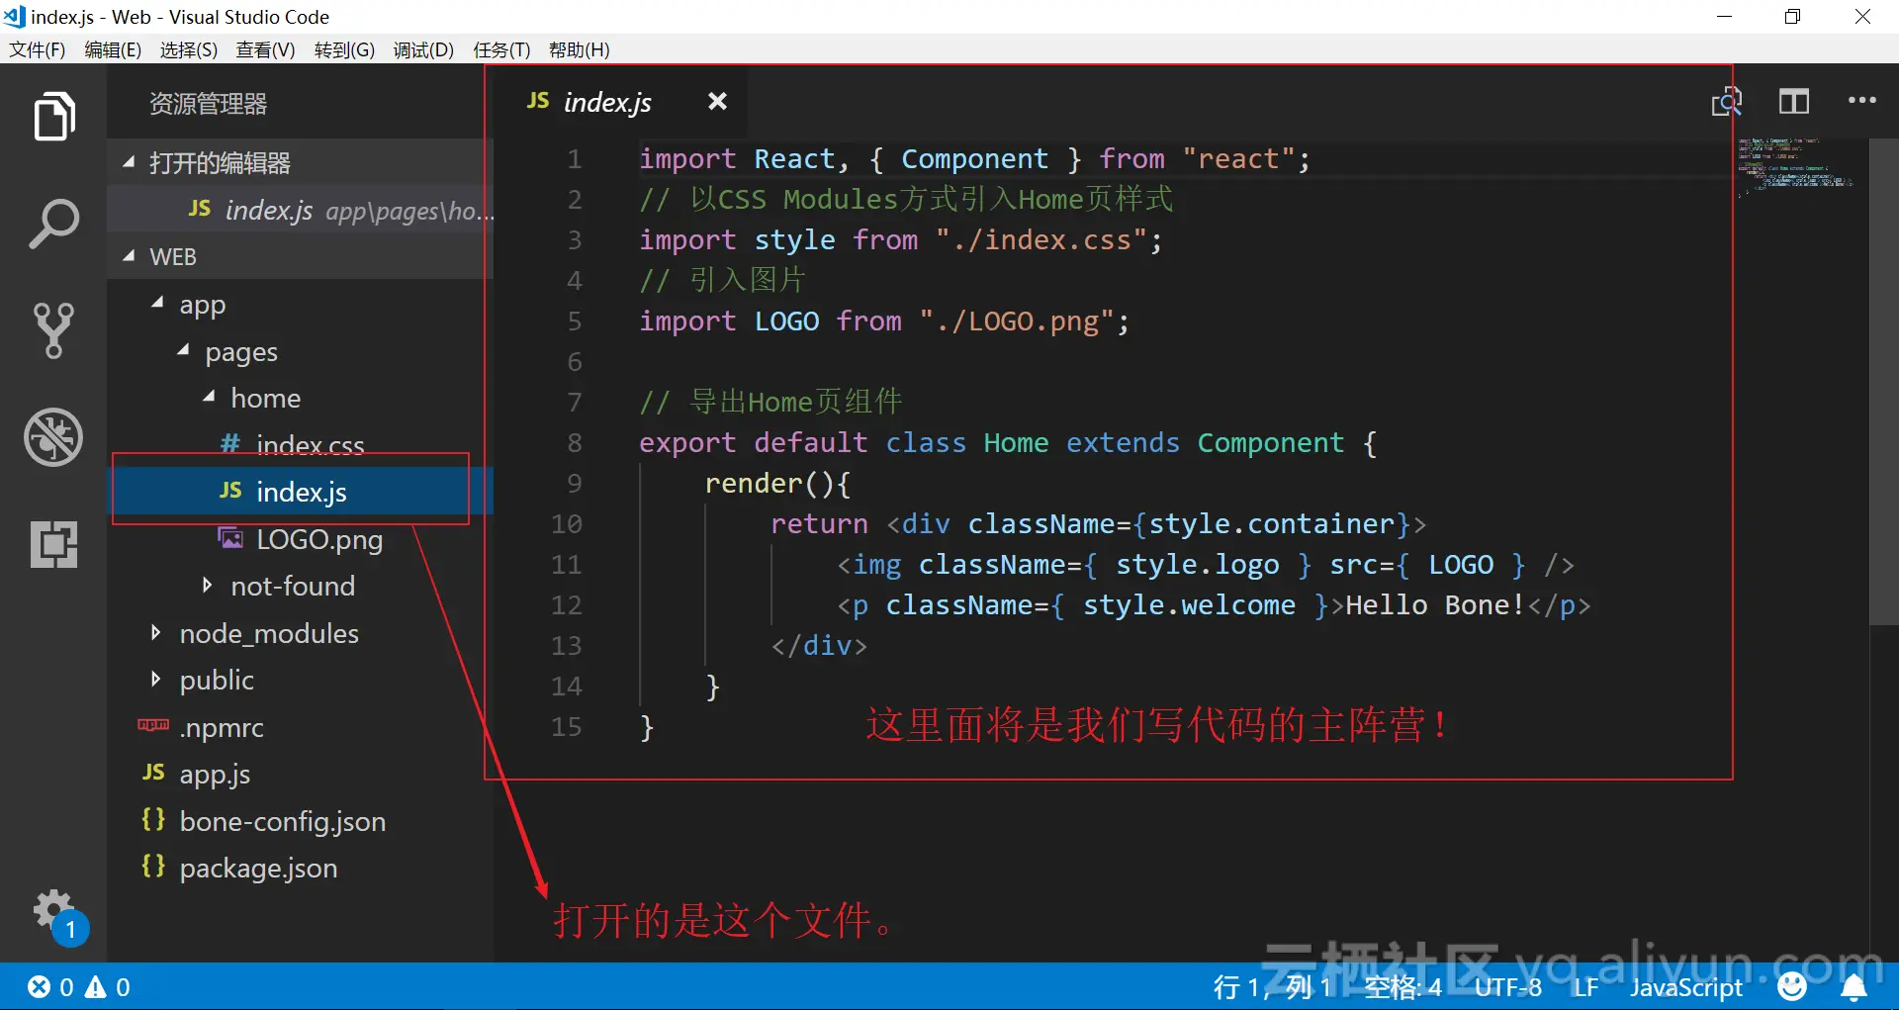The image size is (1899, 1010).
Task: Open the 任务(T) menu
Action: tap(501, 49)
